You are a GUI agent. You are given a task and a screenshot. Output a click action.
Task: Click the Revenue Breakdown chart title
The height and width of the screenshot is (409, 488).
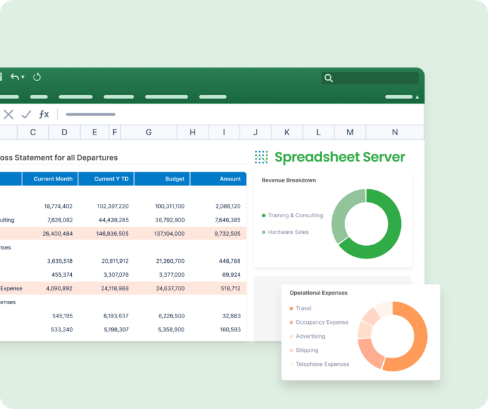click(289, 180)
